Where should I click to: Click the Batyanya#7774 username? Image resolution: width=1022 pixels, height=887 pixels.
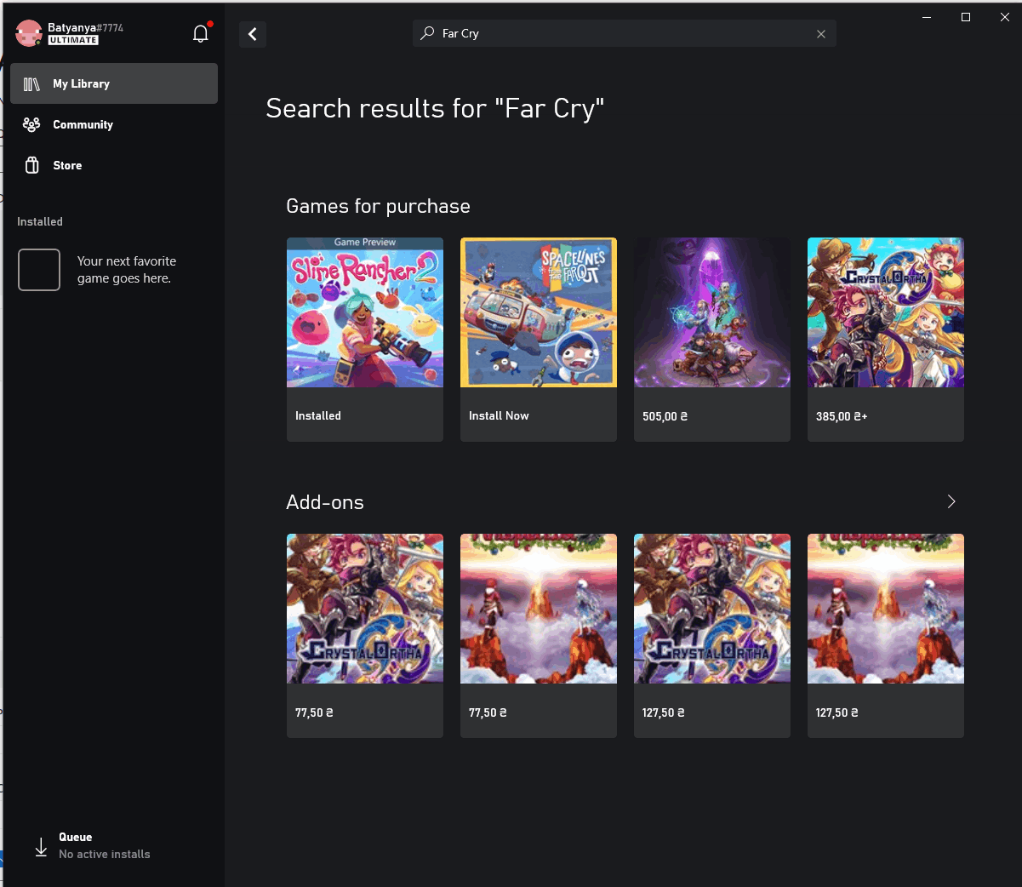tap(85, 27)
